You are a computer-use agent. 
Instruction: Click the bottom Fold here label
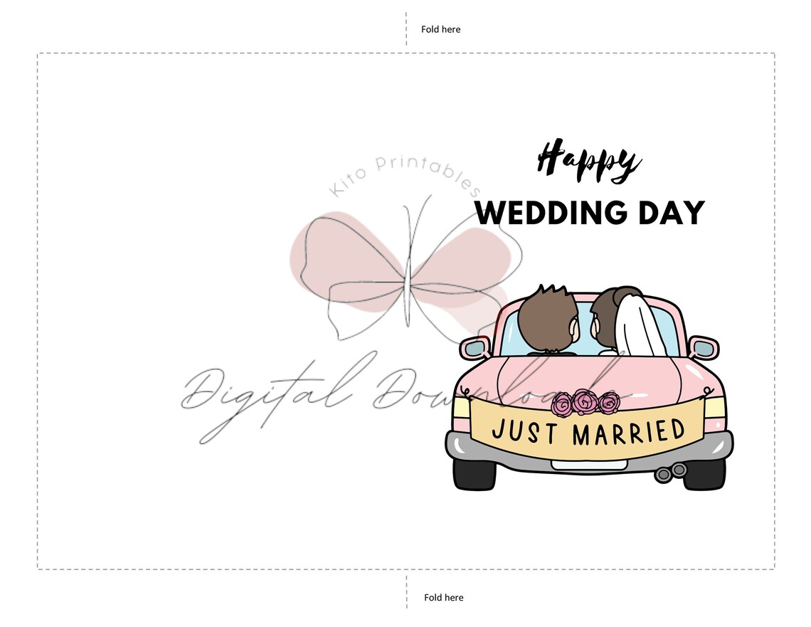(444, 598)
